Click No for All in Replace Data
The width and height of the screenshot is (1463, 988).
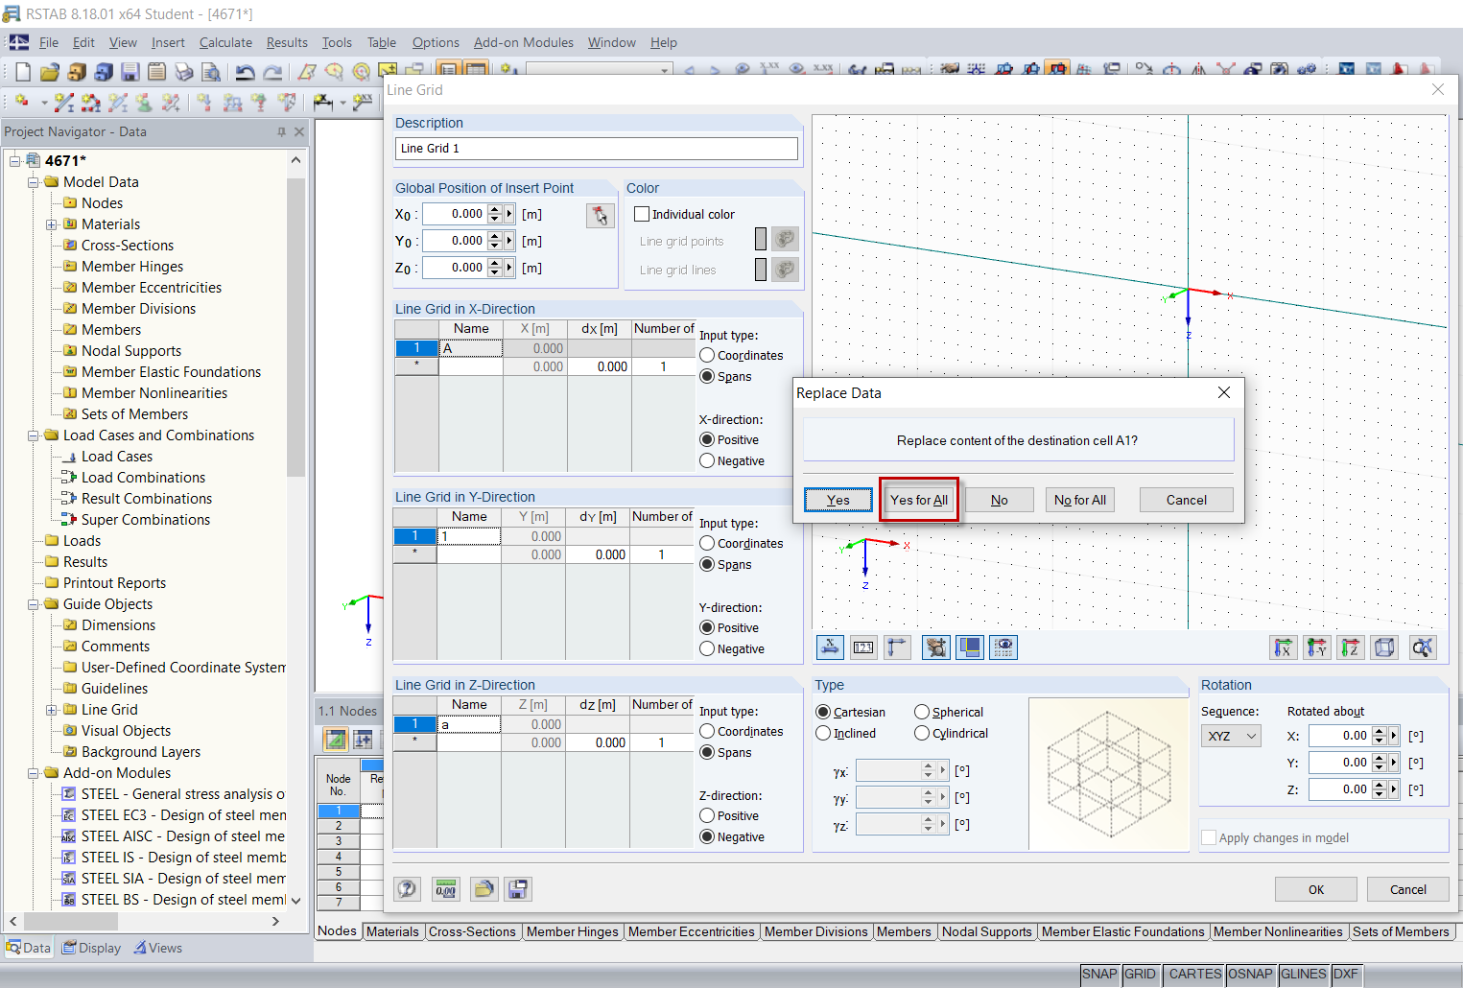pyautogui.click(x=1080, y=500)
